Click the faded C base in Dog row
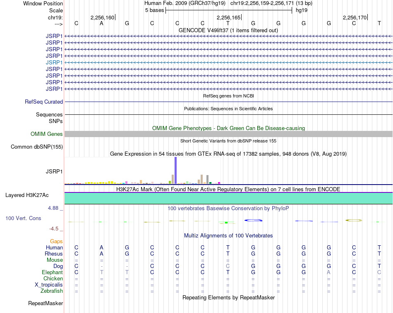 click(228, 266)
